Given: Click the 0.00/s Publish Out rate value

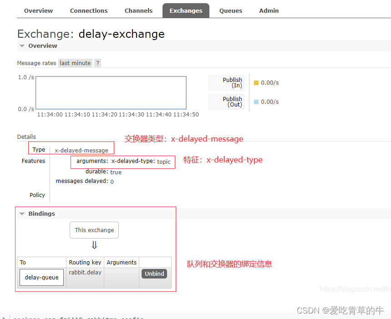Looking at the screenshot, I should pyautogui.click(x=270, y=102).
